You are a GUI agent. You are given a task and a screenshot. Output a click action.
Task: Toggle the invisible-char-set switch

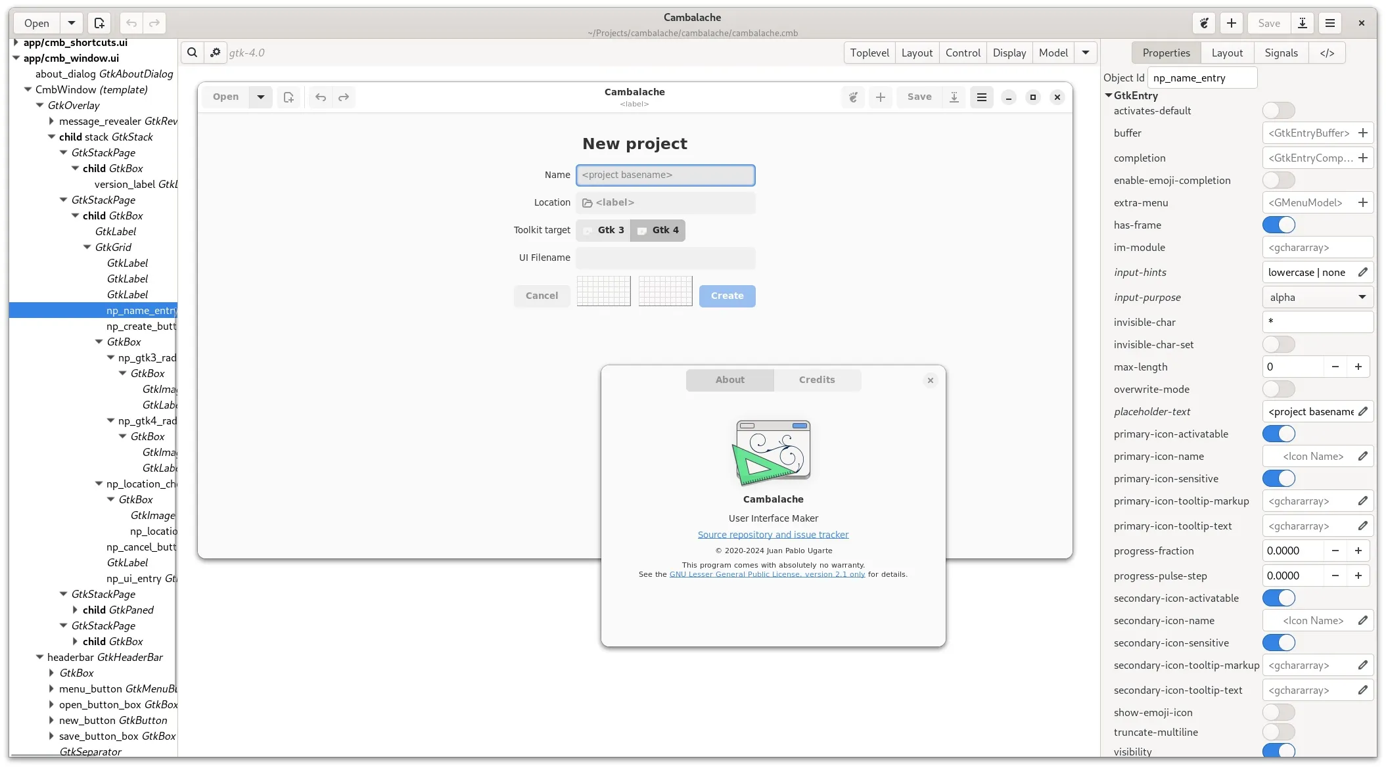click(1278, 344)
